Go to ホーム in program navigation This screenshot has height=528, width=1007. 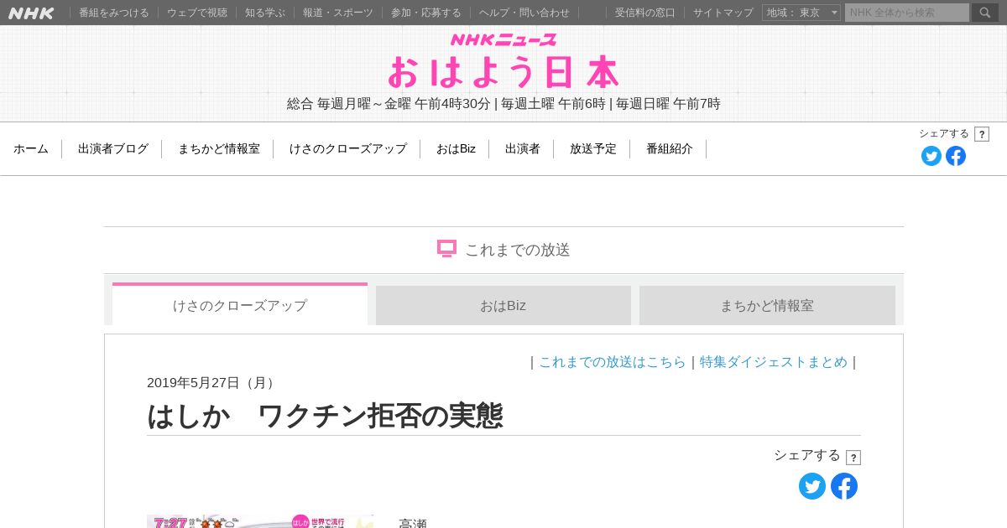pos(31,149)
